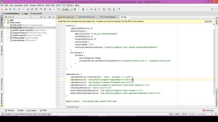Click the Save All toolbar icon

[x=6, y=9]
